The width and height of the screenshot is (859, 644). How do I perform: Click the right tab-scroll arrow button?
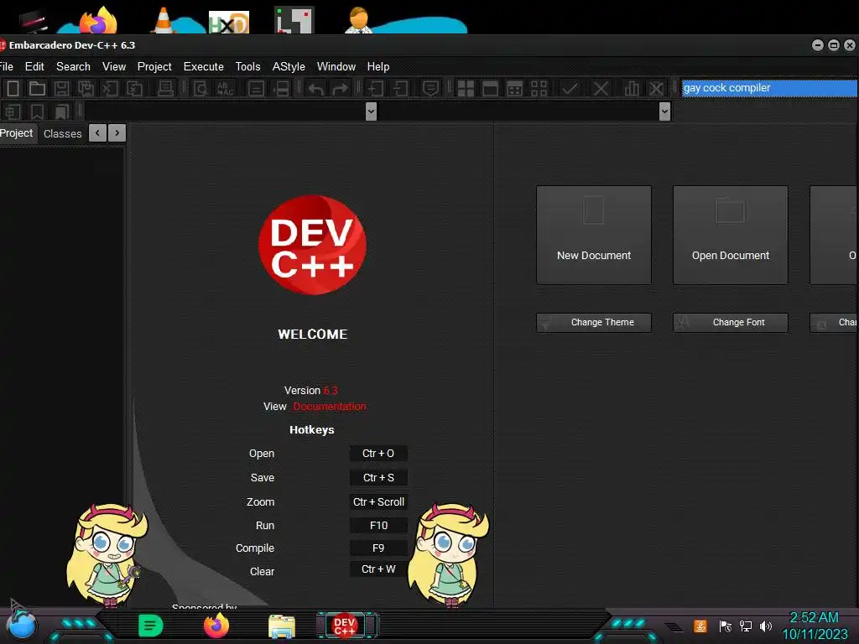click(117, 133)
